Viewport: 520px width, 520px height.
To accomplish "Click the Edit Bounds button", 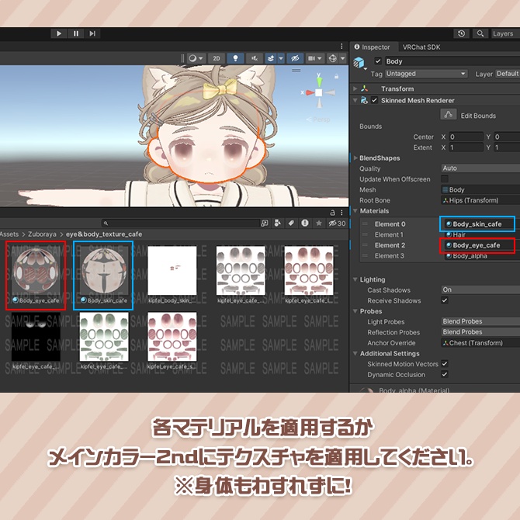I will [449, 115].
